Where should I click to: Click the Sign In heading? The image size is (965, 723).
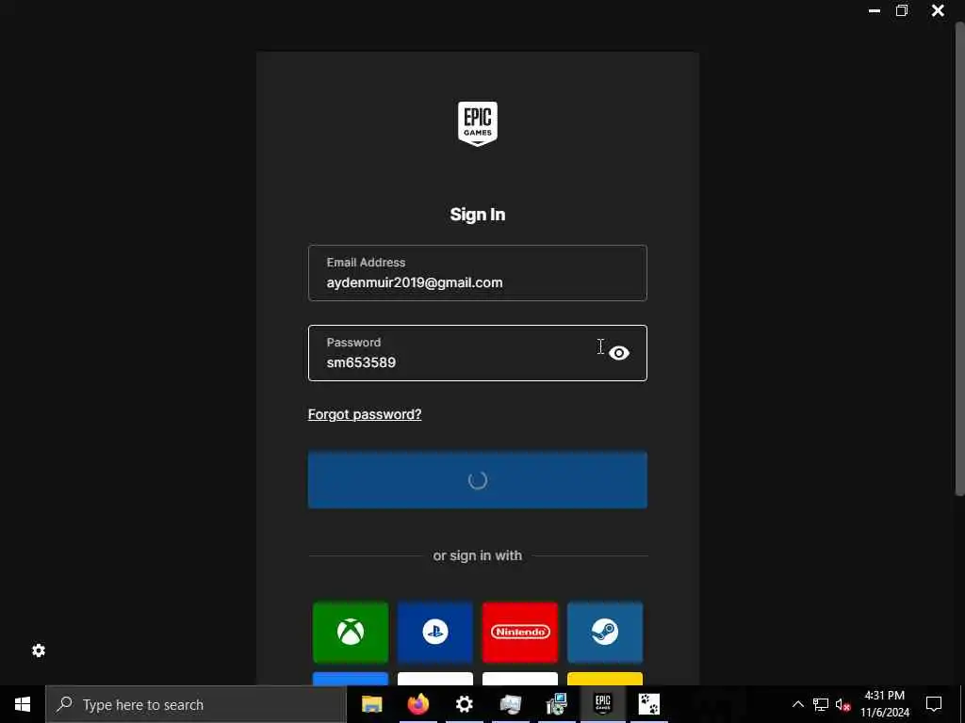click(x=478, y=215)
